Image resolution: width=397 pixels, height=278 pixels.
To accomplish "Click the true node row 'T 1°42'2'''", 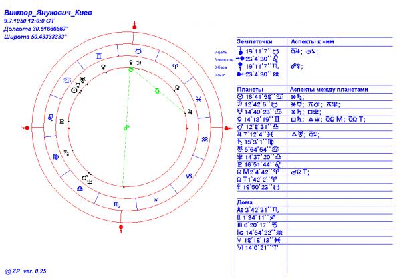I will [257, 180].
